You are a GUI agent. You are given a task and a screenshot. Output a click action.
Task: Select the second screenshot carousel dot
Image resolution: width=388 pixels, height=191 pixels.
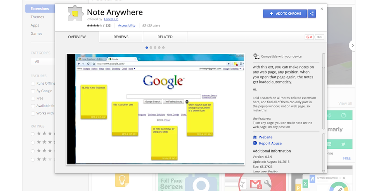[x=151, y=48]
